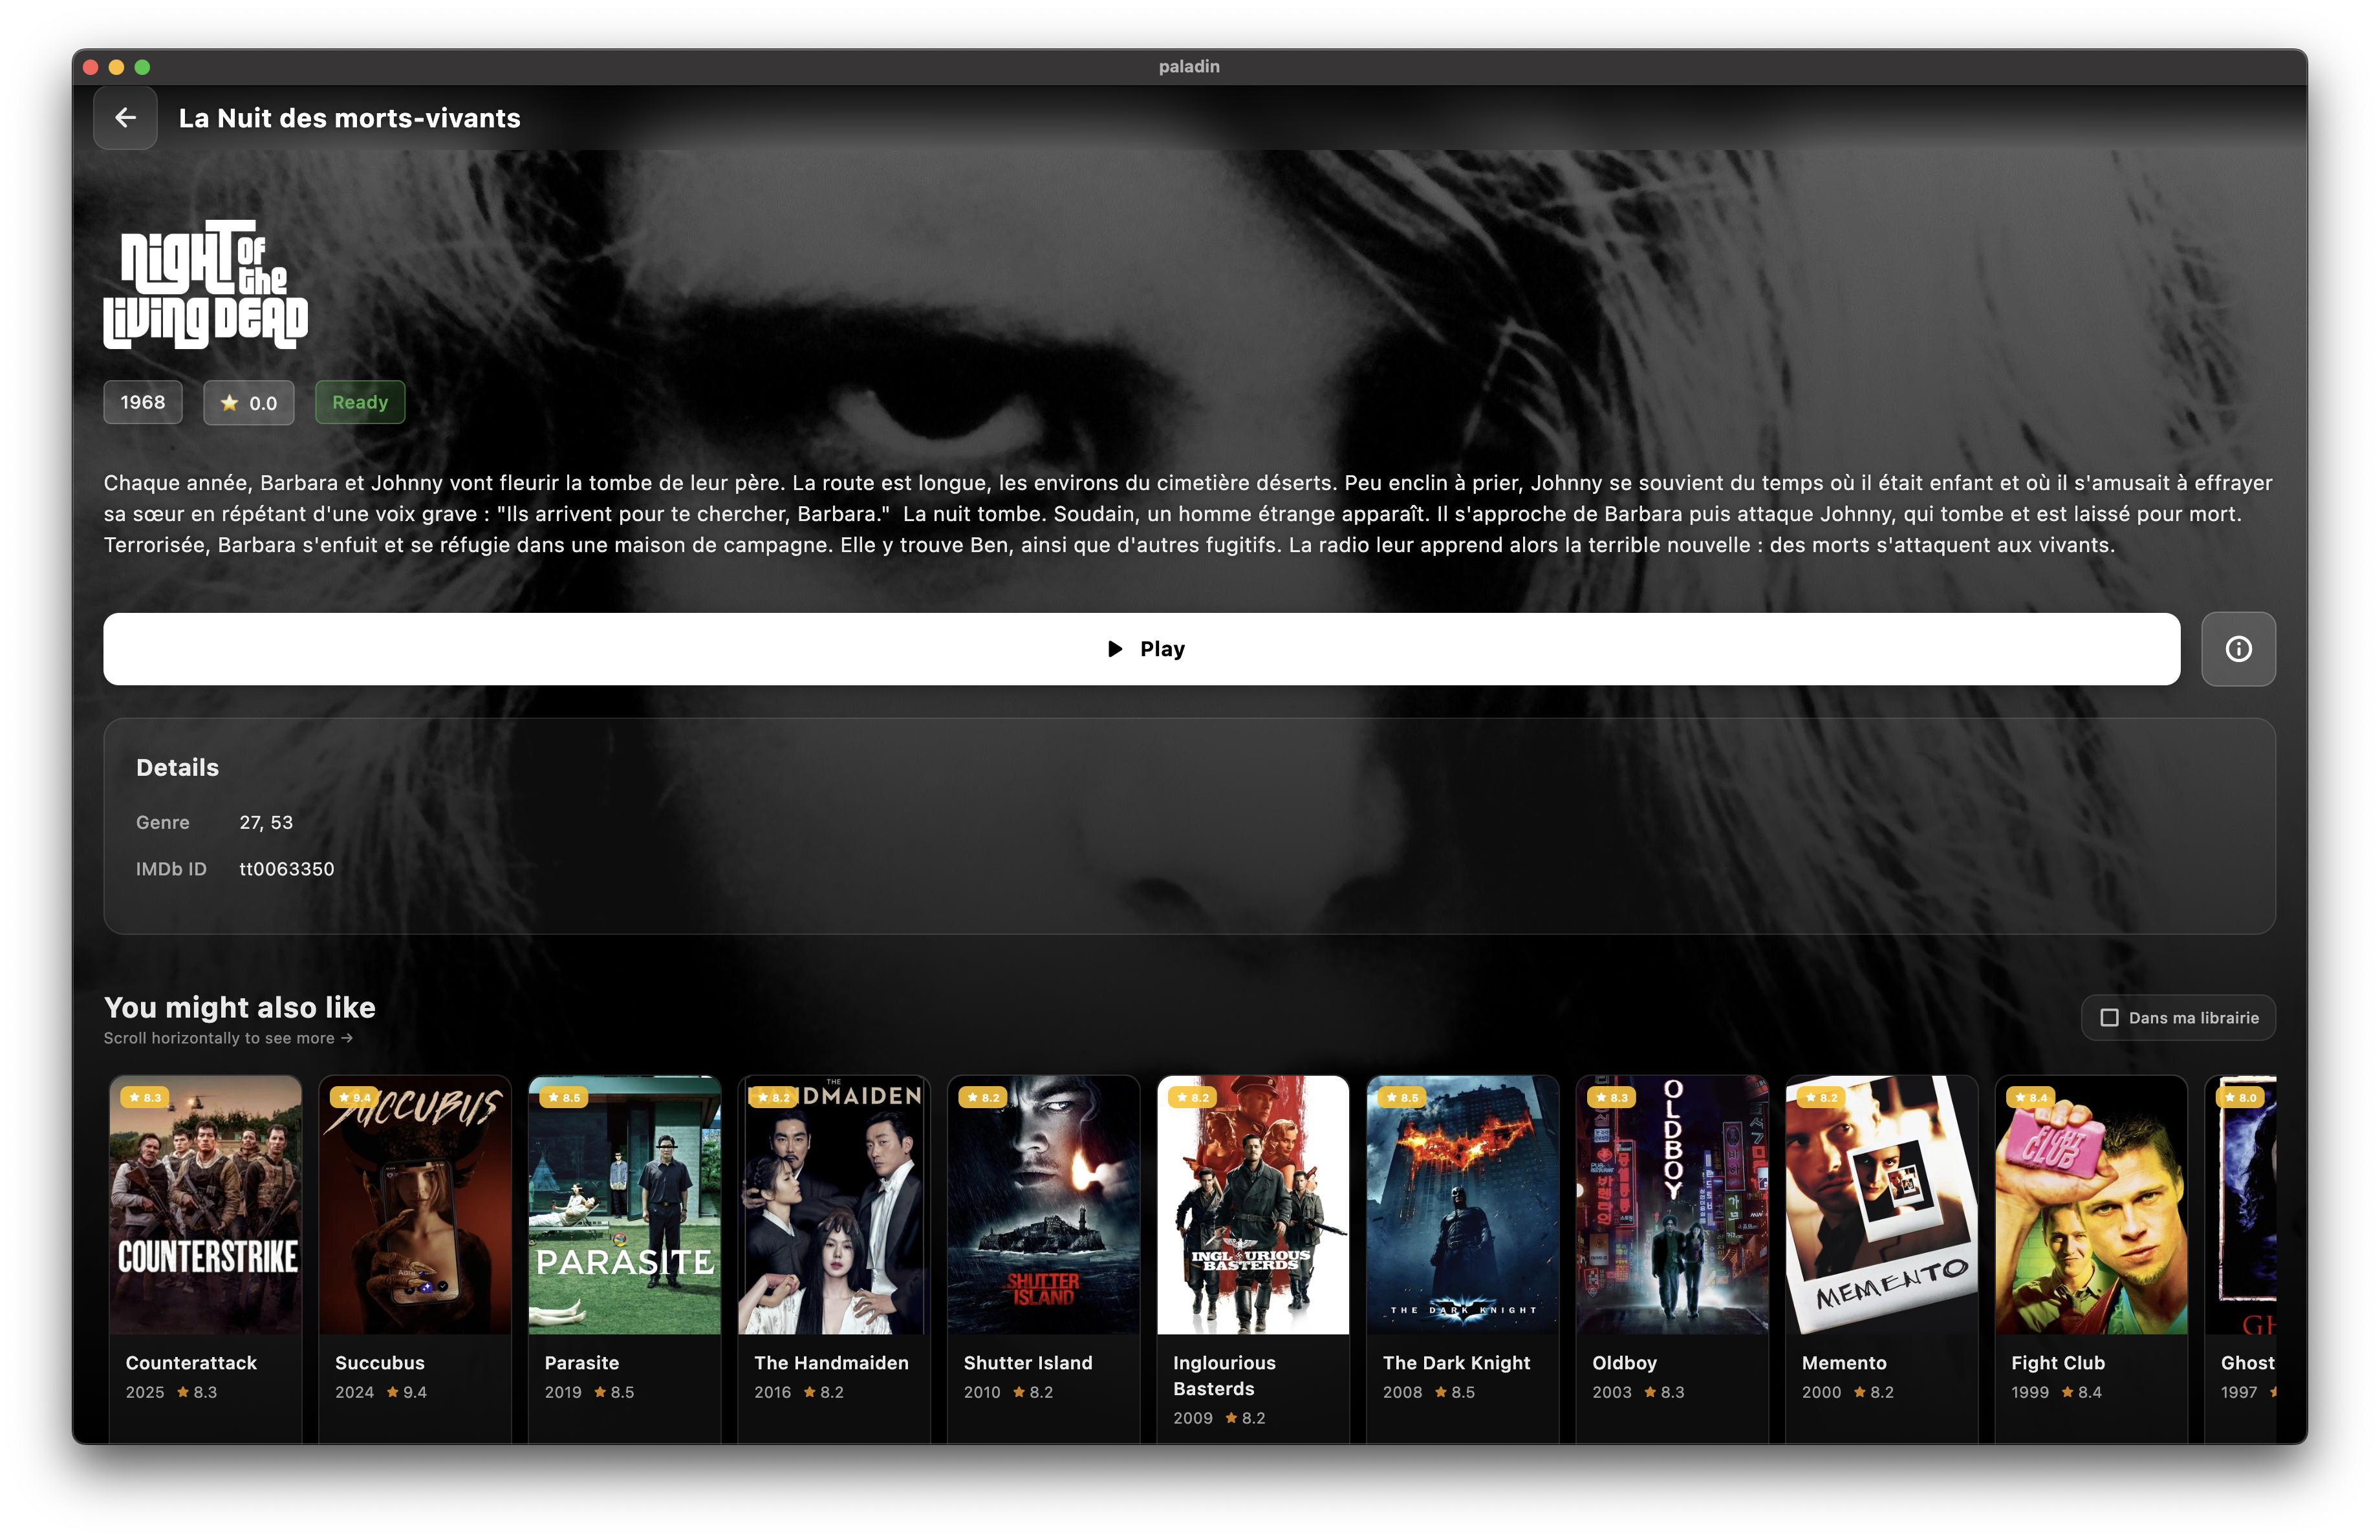This screenshot has width=2380, height=1540.
Task: Click the 9.4 rating badge on Succubus poster
Action: 354,1097
